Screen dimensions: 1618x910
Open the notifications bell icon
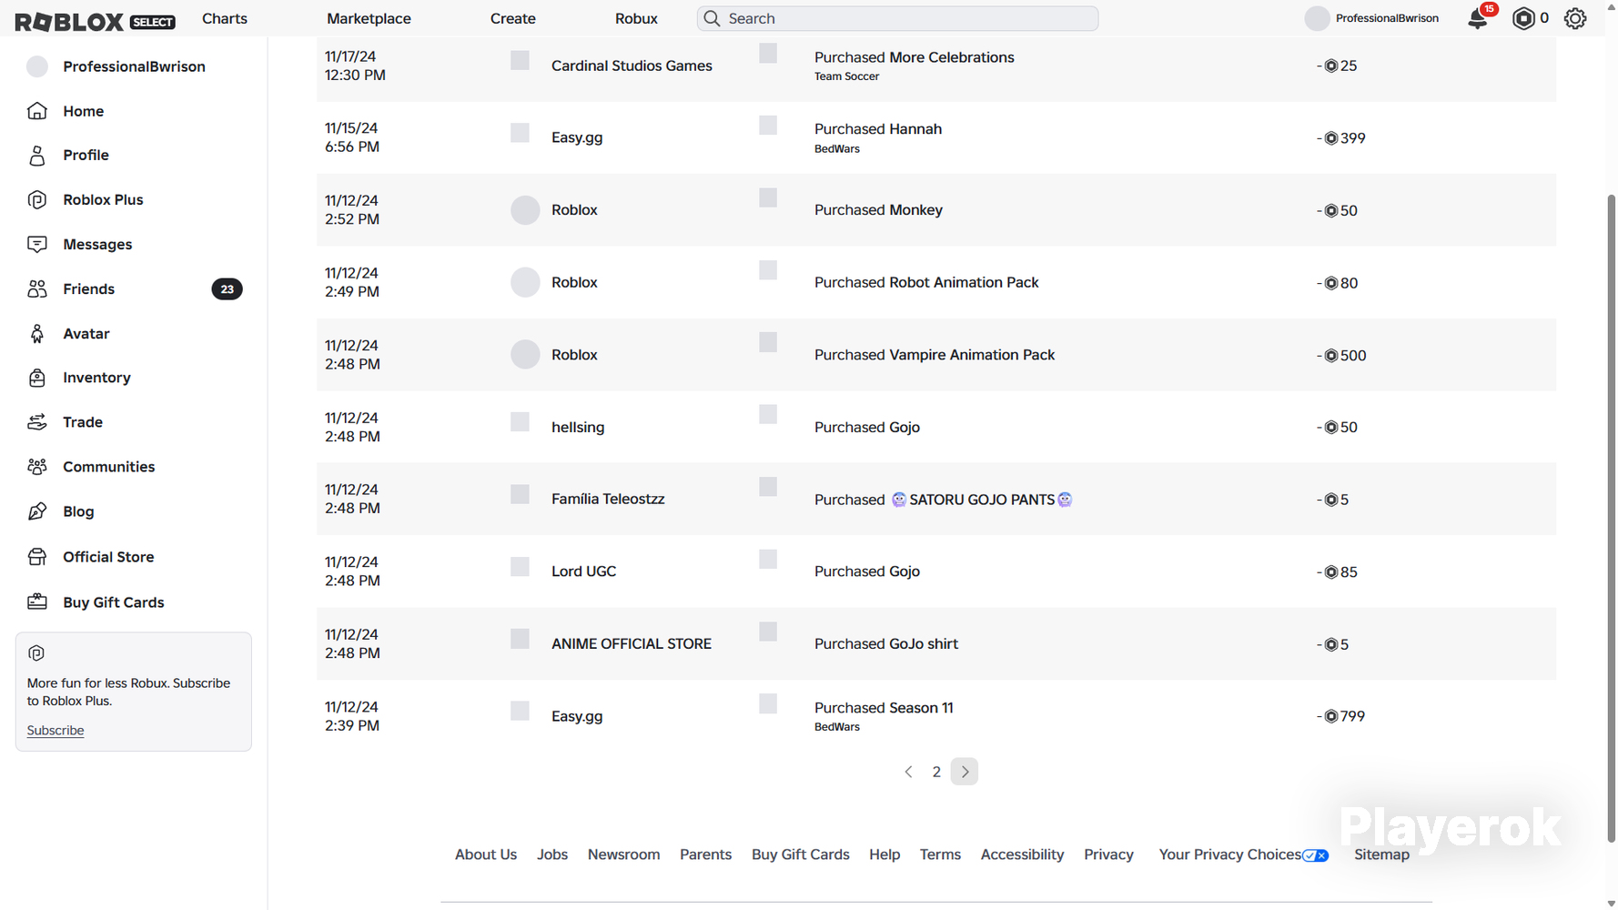(1478, 19)
